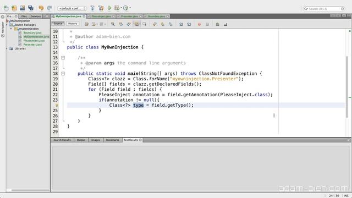Click the Find Next Occurrence icon
The width and height of the screenshot is (352, 198).
(x=129, y=24)
